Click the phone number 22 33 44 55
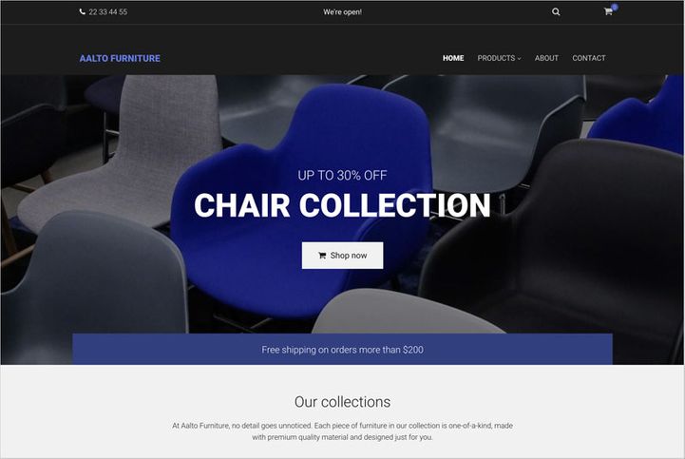685x459 pixels. (108, 11)
